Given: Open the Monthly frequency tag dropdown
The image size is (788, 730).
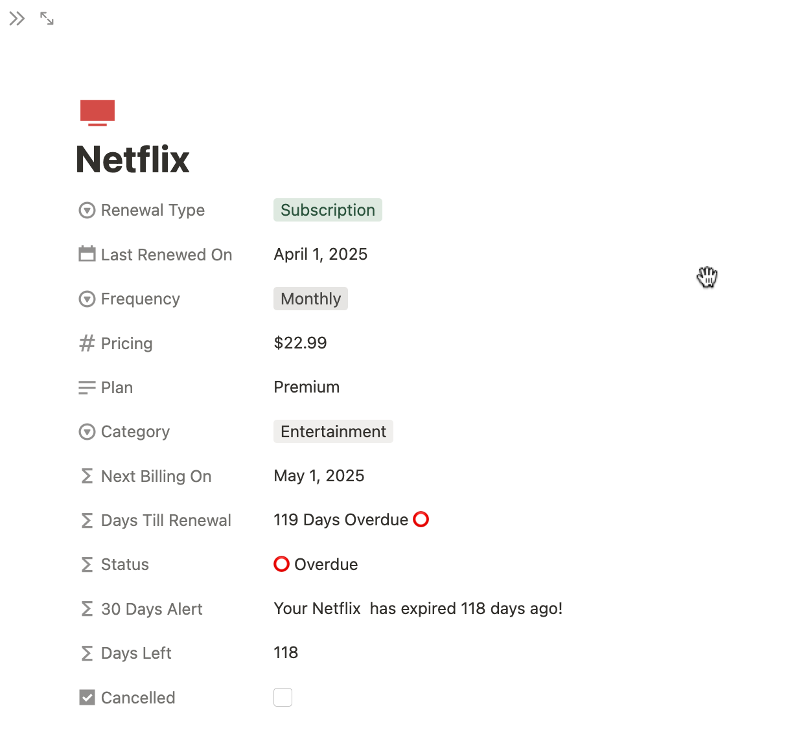Looking at the screenshot, I should [310, 299].
